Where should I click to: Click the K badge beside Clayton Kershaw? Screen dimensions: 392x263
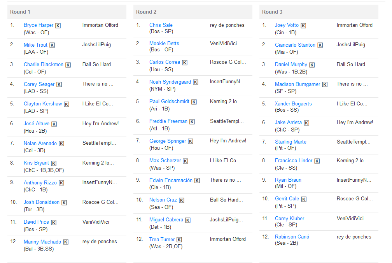(66, 104)
